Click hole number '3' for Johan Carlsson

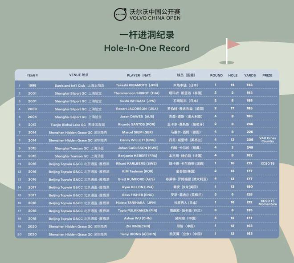233,148
